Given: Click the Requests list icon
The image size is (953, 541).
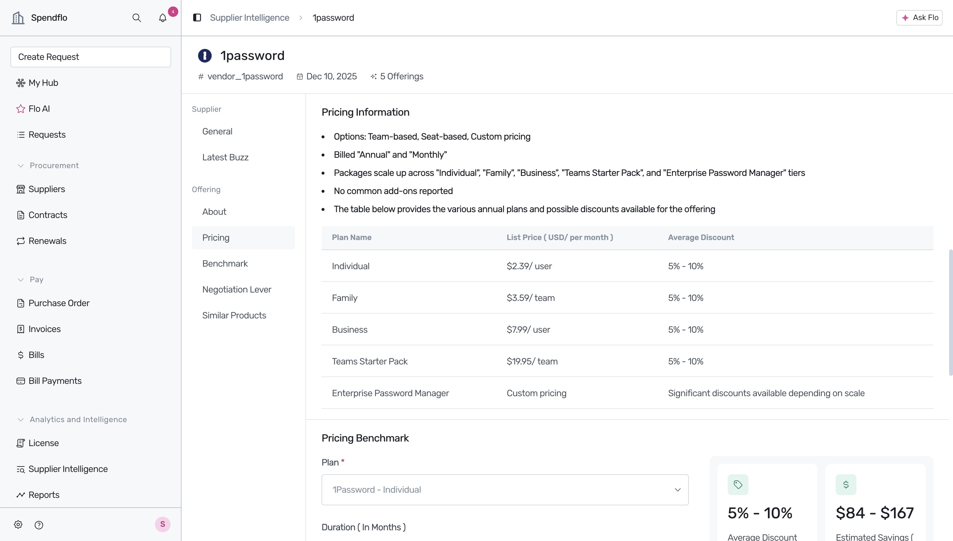Looking at the screenshot, I should coord(20,134).
